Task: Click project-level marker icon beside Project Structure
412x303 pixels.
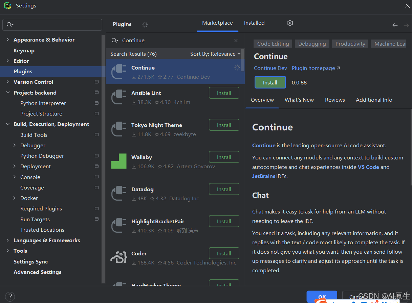Action: (97, 113)
